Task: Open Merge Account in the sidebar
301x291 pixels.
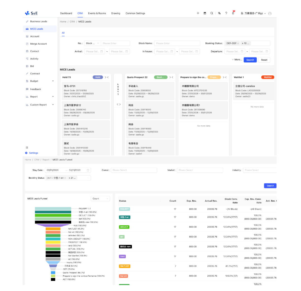Action: point(40,44)
